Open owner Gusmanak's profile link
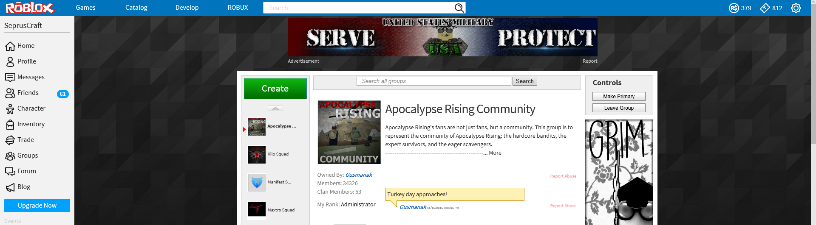Screen dimensions: 816x225 click(x=359, y=175)
